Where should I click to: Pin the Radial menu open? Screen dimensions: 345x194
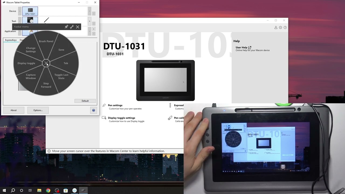(x=66, y=27)
